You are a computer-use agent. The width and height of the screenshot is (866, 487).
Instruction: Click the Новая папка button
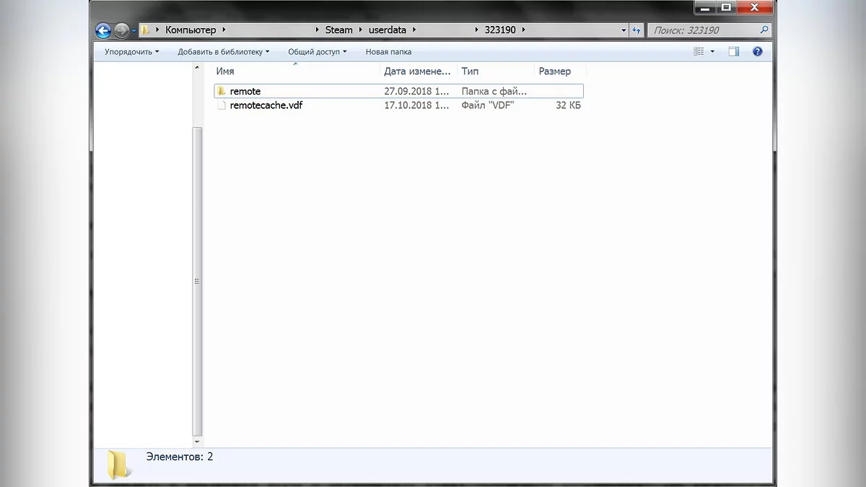pos(388,52)
